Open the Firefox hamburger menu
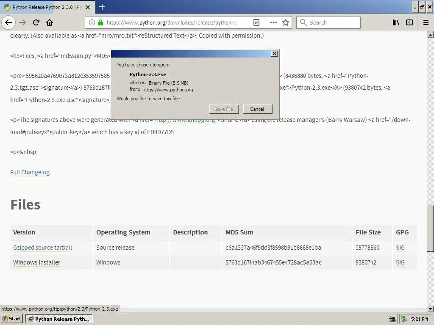The width and height of the screenshot is (434, 325). (x=426, y=22)
